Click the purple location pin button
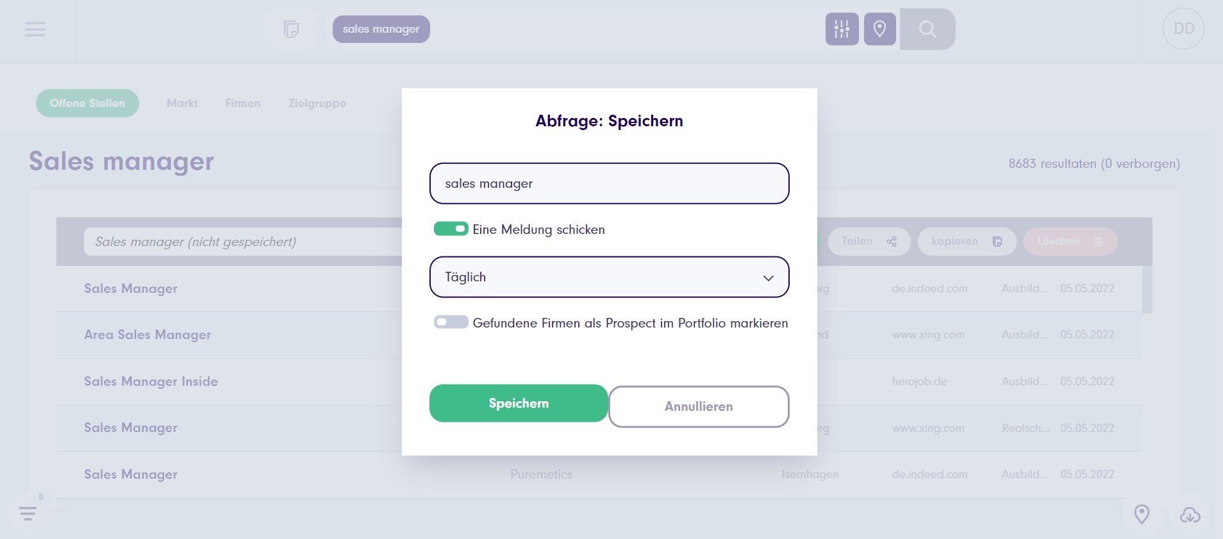 coord(879,29)
